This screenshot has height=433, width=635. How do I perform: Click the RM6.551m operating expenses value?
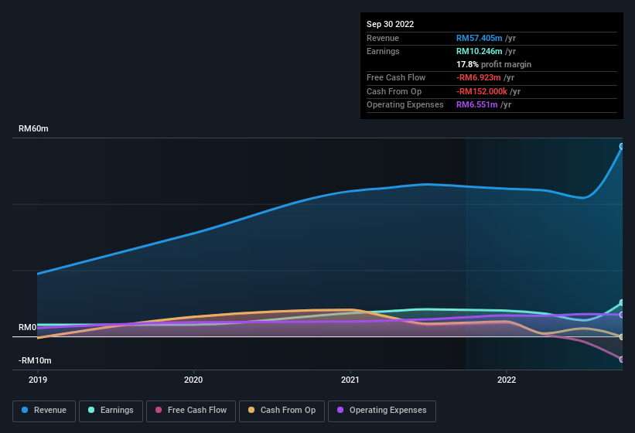[x=476, y=105]
